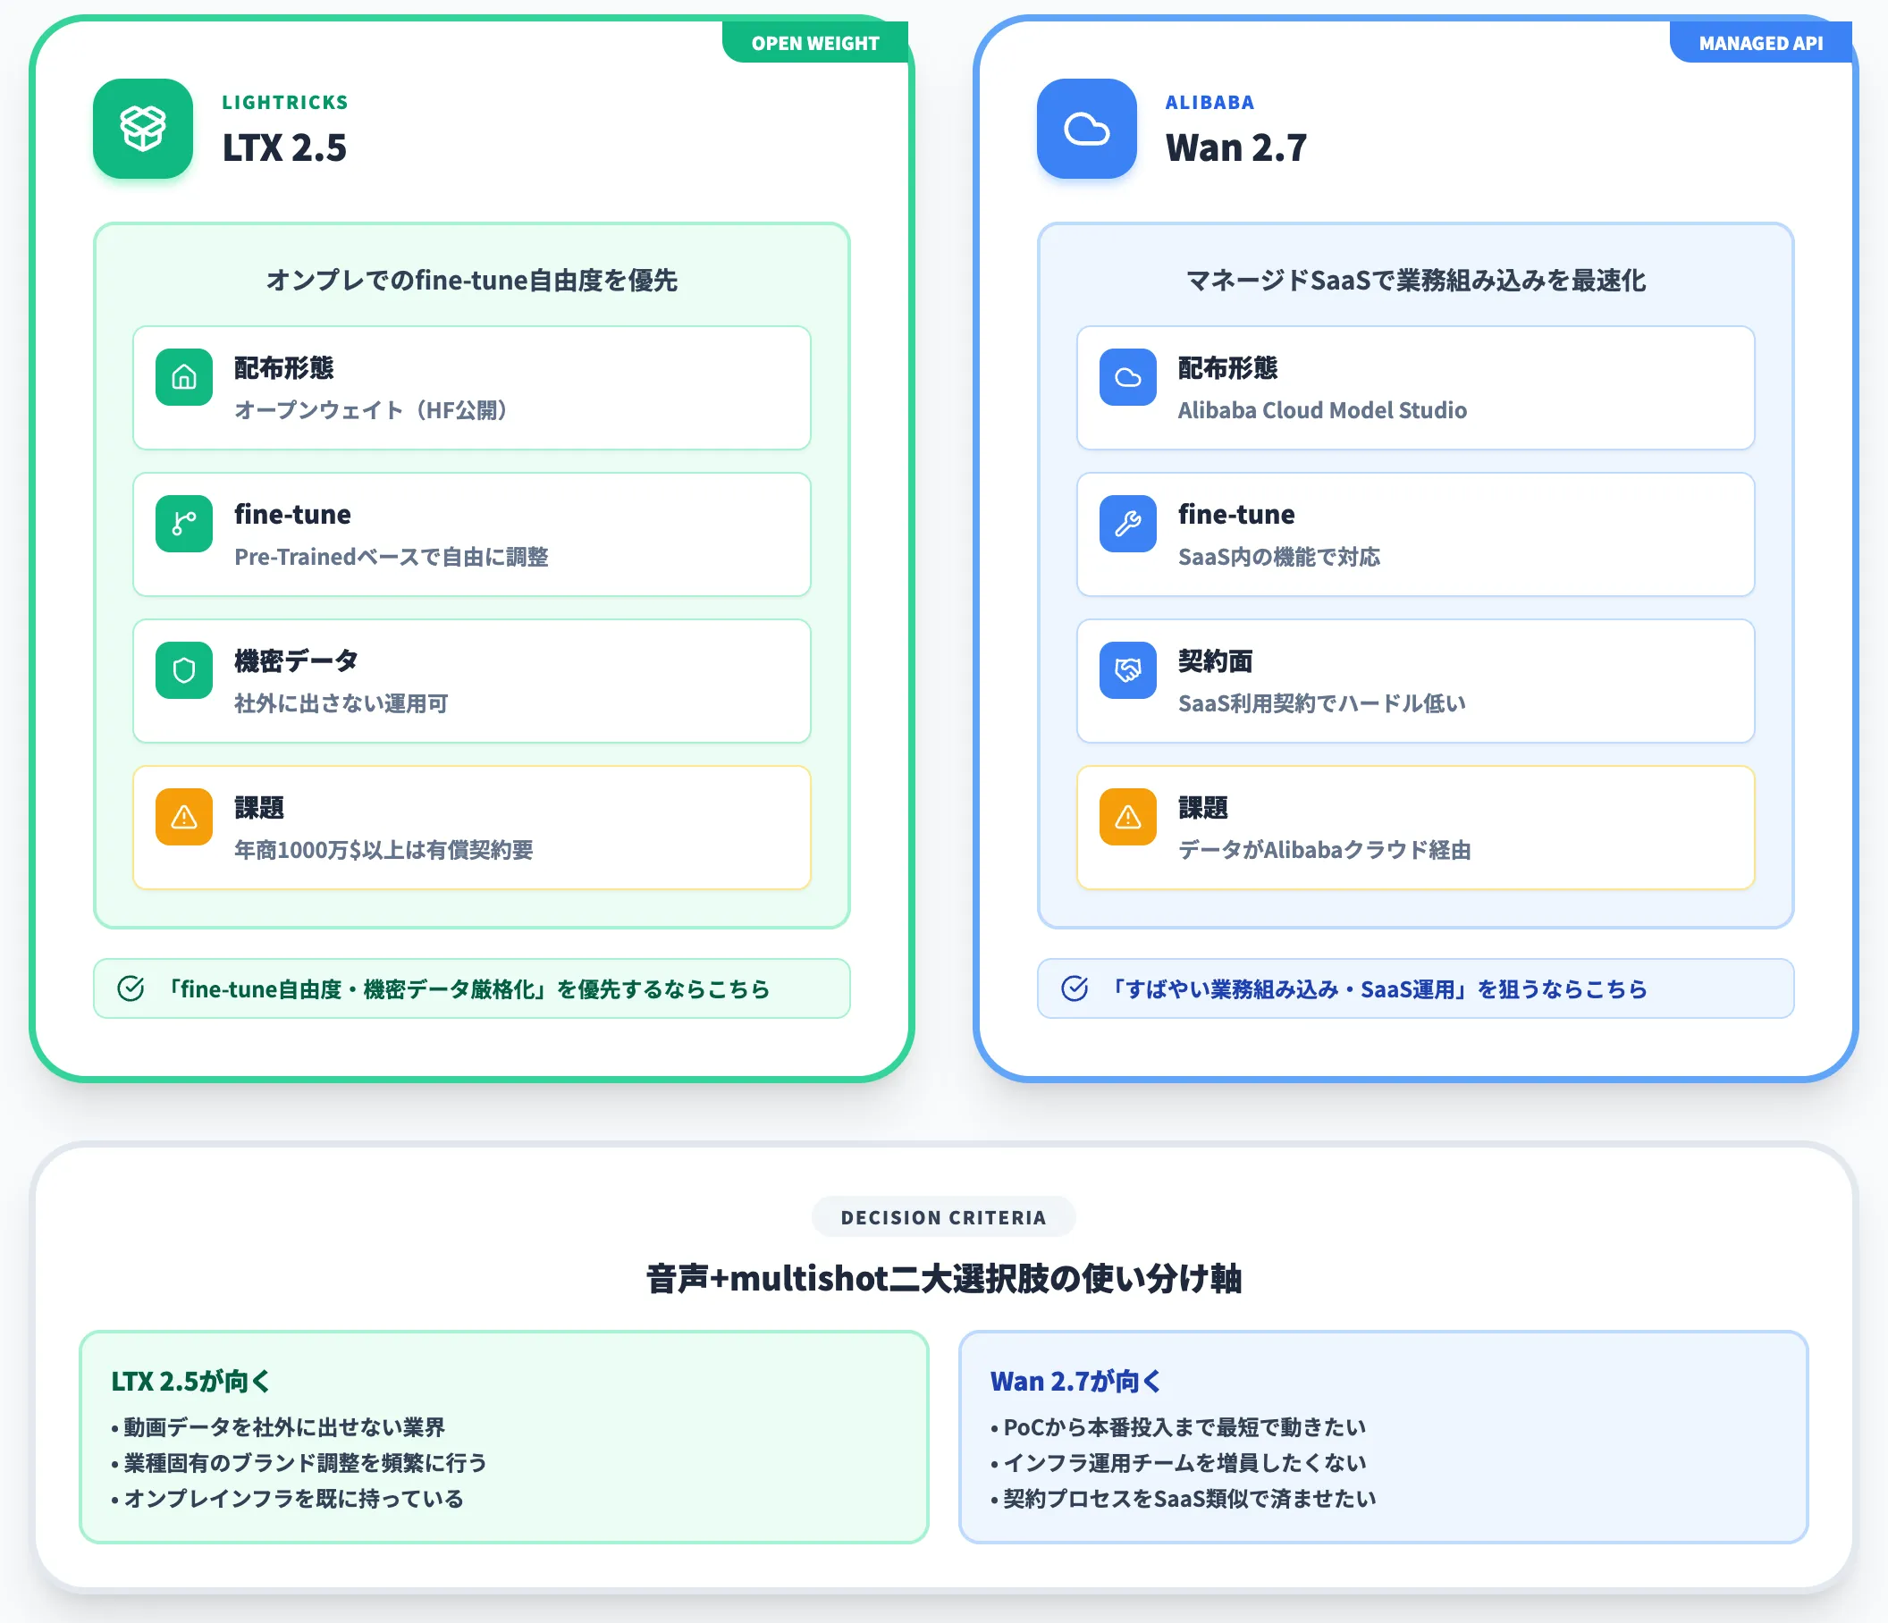Click the text 年商1000万$以上は有償契約要

[383, 850]
